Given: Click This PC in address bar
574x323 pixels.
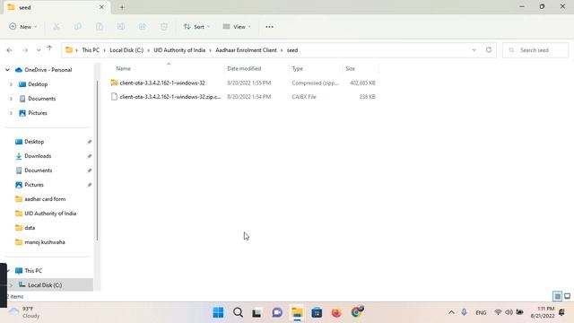Looking at the screenshot, I should pos(91,50).
